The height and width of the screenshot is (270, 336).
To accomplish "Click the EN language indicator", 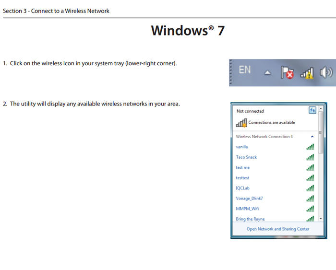I will pyautogui.click(x=245, y=70).
